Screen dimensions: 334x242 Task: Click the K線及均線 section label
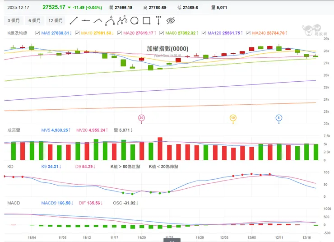tap(17, 33)
